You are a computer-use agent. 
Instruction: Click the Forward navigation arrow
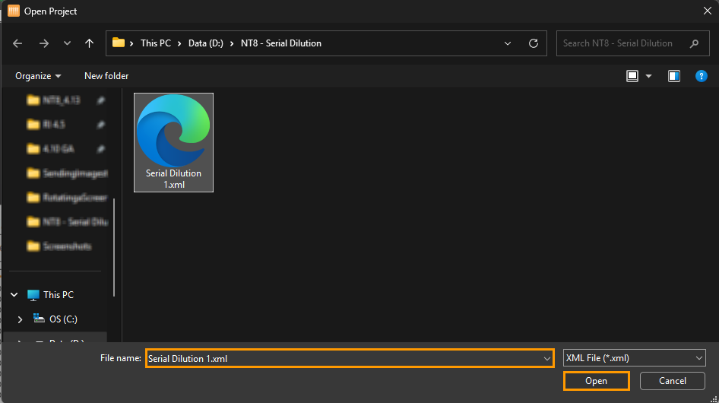pyautogui.click(x=43, y=43)
